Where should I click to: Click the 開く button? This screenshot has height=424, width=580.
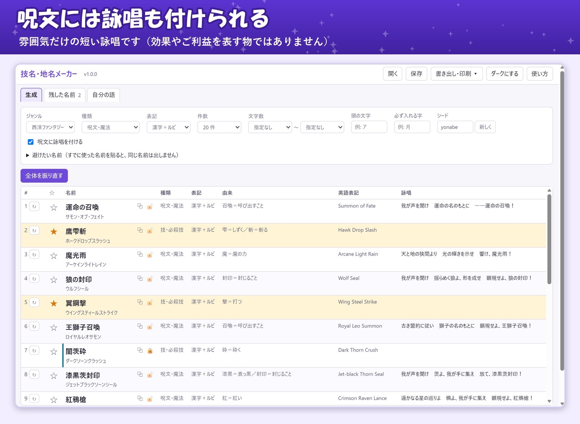[393, 74]
